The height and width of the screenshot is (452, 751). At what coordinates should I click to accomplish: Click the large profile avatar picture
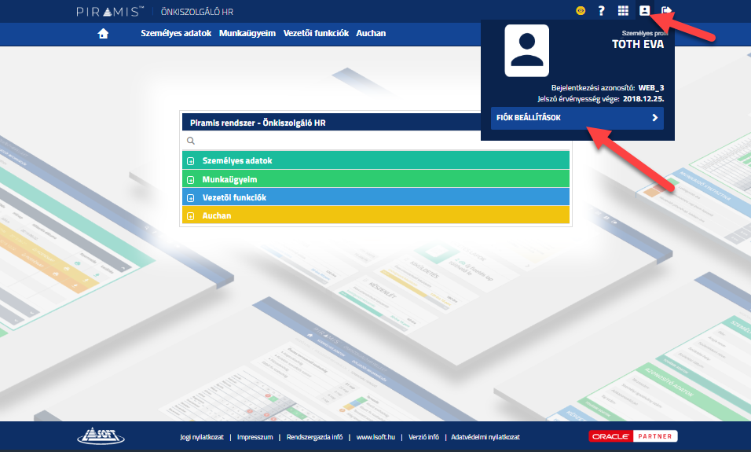tap(526, 50)
